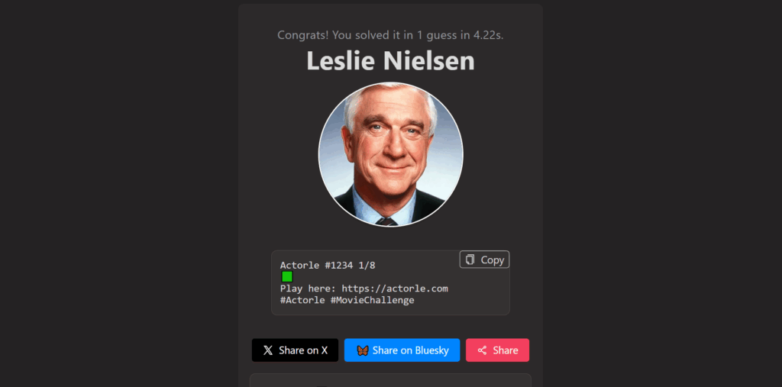Share result on X
The width and height of the screenshot is (782, 387).
[x=296, y=350]
